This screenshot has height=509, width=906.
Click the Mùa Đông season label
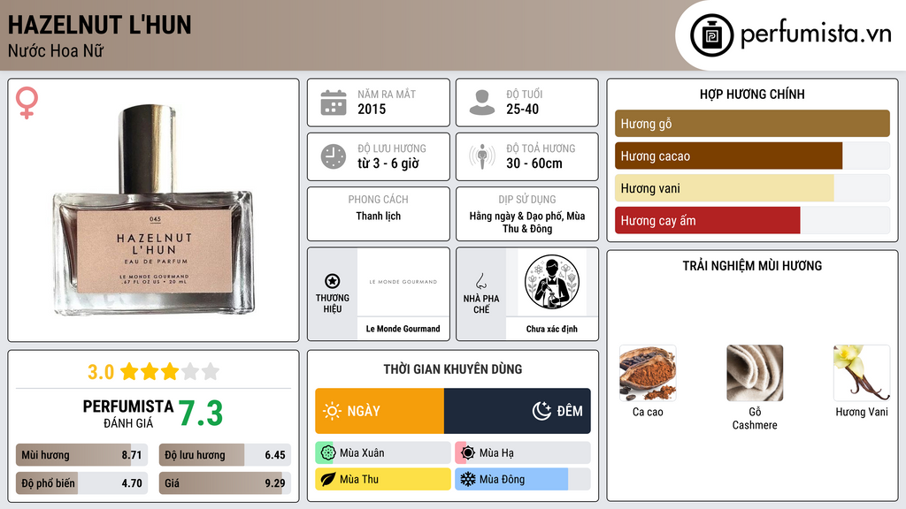[502, 479]
